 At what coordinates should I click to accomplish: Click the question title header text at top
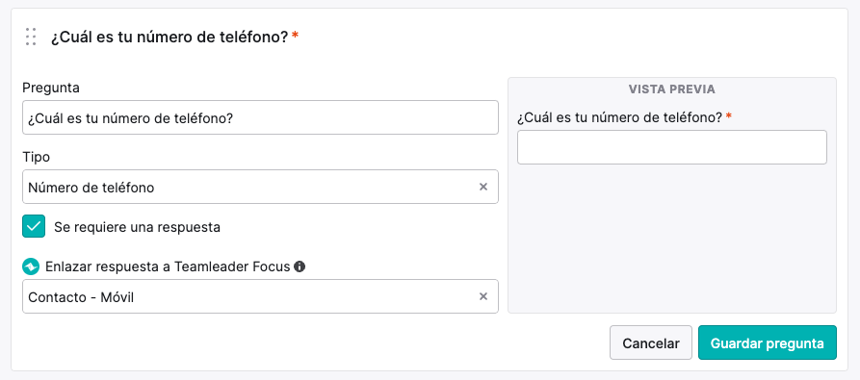(x=170, y=38)
